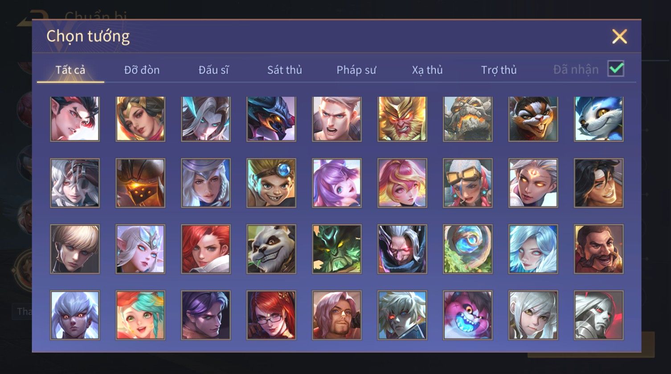Screen dimensions: 671x374
Task: Show the Pháp sư heroes tab
Action: pos(356,70)
